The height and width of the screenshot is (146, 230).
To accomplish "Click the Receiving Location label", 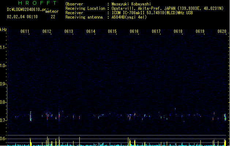I will point(85,8).
